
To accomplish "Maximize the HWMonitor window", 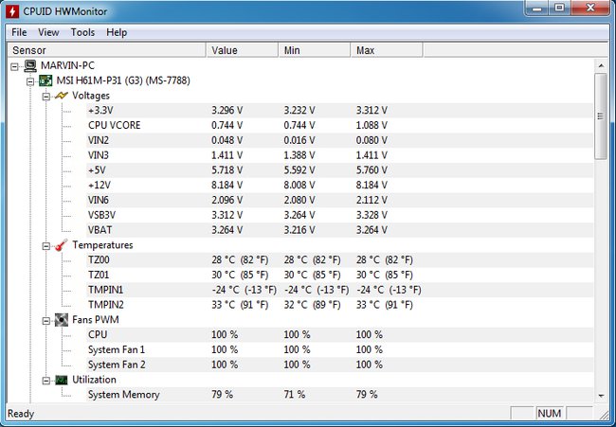I will click(559, 7).
